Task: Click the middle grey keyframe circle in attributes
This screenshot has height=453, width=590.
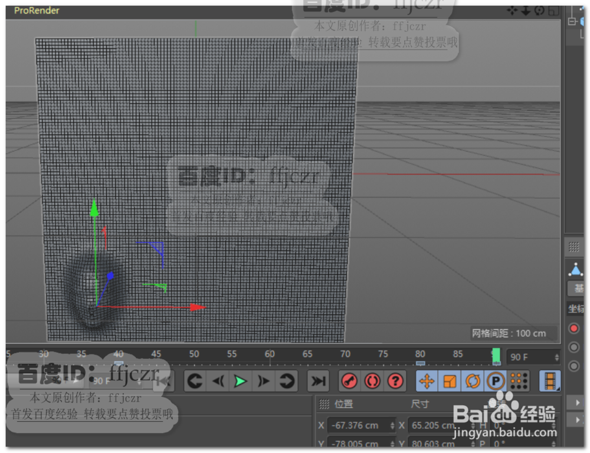Action: [574, 347]
